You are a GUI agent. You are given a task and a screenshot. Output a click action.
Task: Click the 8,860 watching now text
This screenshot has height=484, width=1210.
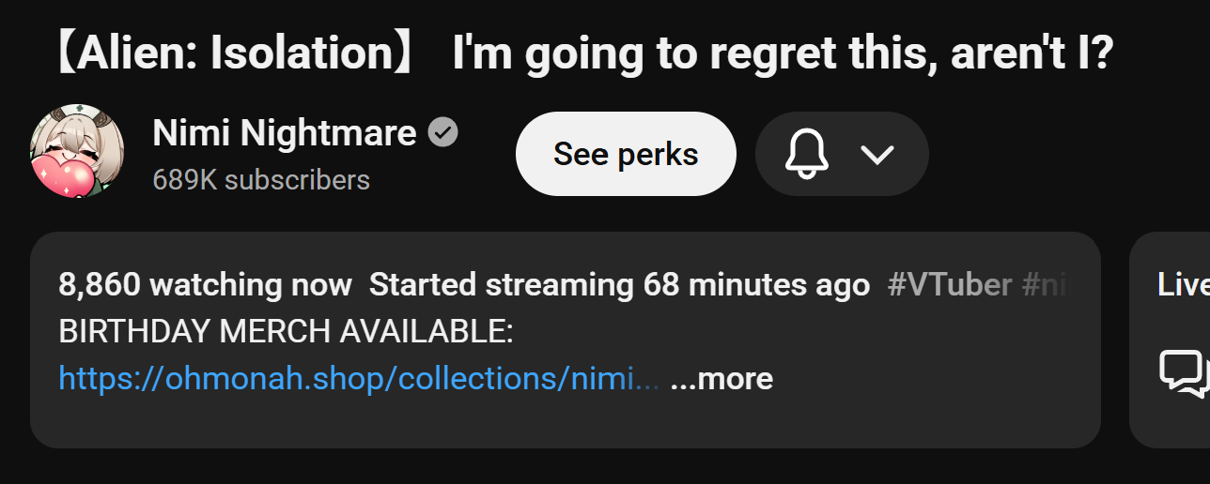(205, 284)
